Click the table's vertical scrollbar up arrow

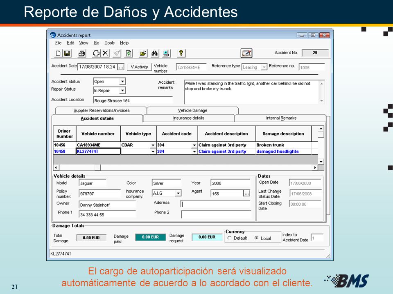point(321,129)
